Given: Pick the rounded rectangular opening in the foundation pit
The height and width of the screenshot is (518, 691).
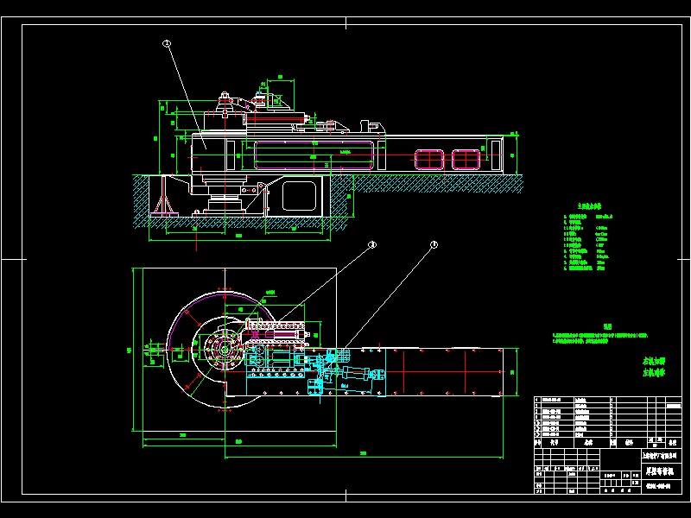Looking at the screenshot, I should (299, 196).
